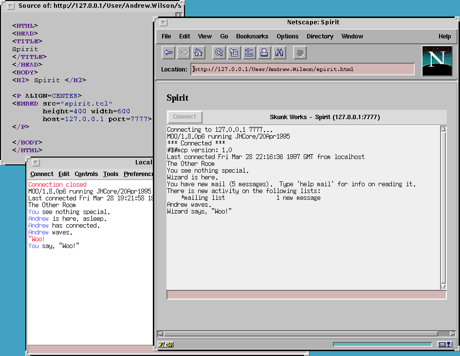Click the Netscape horizontal scrollbar

[x=301, y=334]
